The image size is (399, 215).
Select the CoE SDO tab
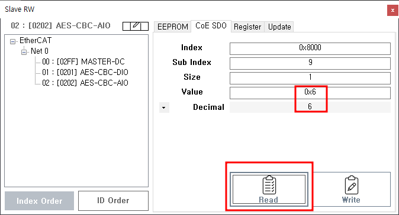click(211, 25)
